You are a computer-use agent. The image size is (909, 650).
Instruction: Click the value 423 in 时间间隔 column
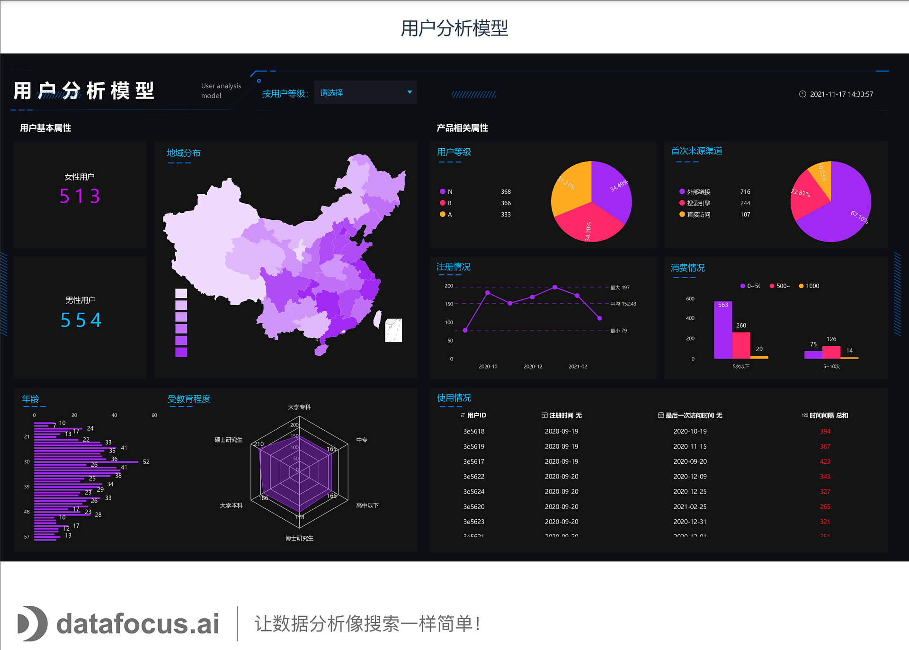point(825,461)
